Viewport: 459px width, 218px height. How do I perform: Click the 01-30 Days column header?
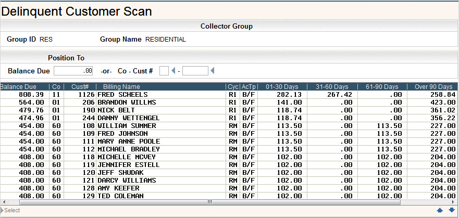coord(282,87)
